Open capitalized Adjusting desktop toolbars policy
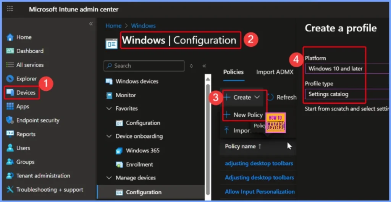 coord(259,178)
